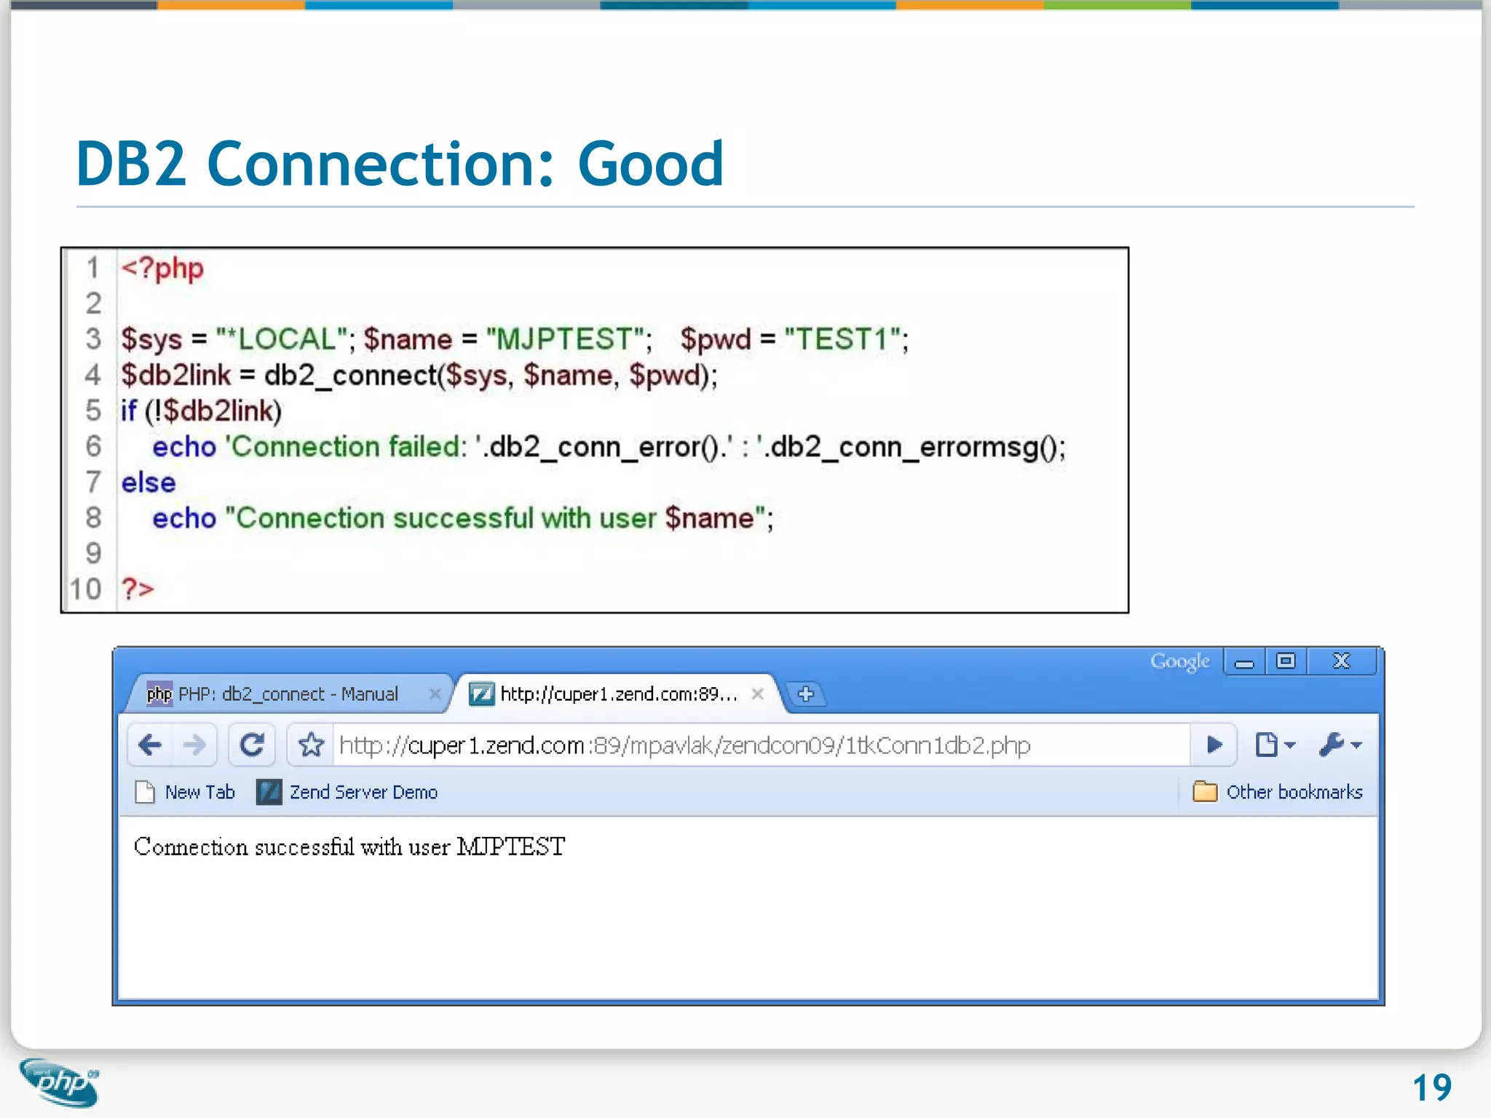Click the Go play arrow beside the address bar
The height and width of the screenshot is (1118, 1491).
1214,745
